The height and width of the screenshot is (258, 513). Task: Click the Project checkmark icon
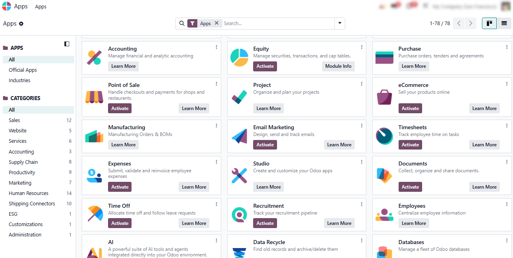coord(240,97)
